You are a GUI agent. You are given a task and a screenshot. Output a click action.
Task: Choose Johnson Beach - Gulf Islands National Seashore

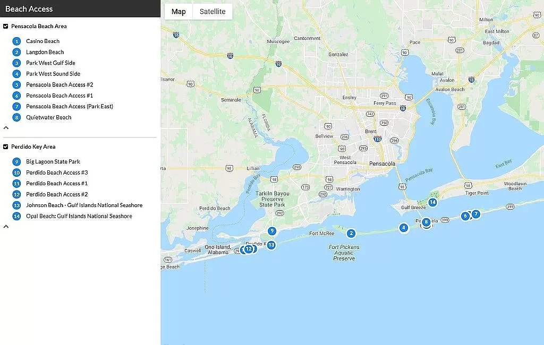click(x=84, y=205)
